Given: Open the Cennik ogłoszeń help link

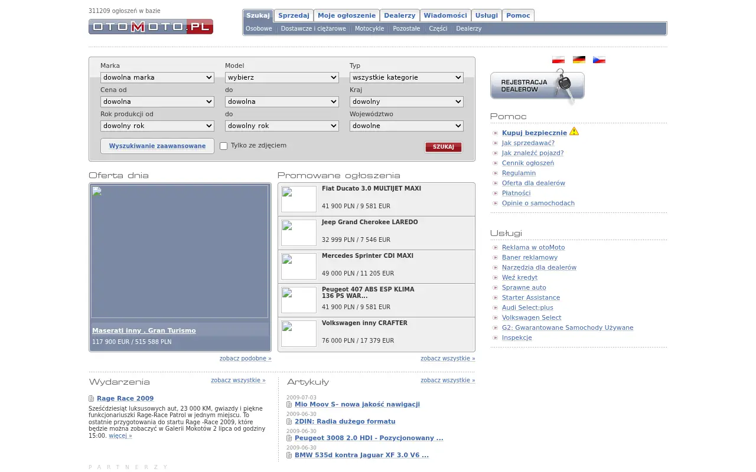Looking at the screenshot, I should pyautogui.click(x=528, y=163).
